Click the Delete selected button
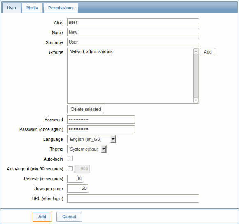Screen dimensions: 239x224 pos(86,109)
